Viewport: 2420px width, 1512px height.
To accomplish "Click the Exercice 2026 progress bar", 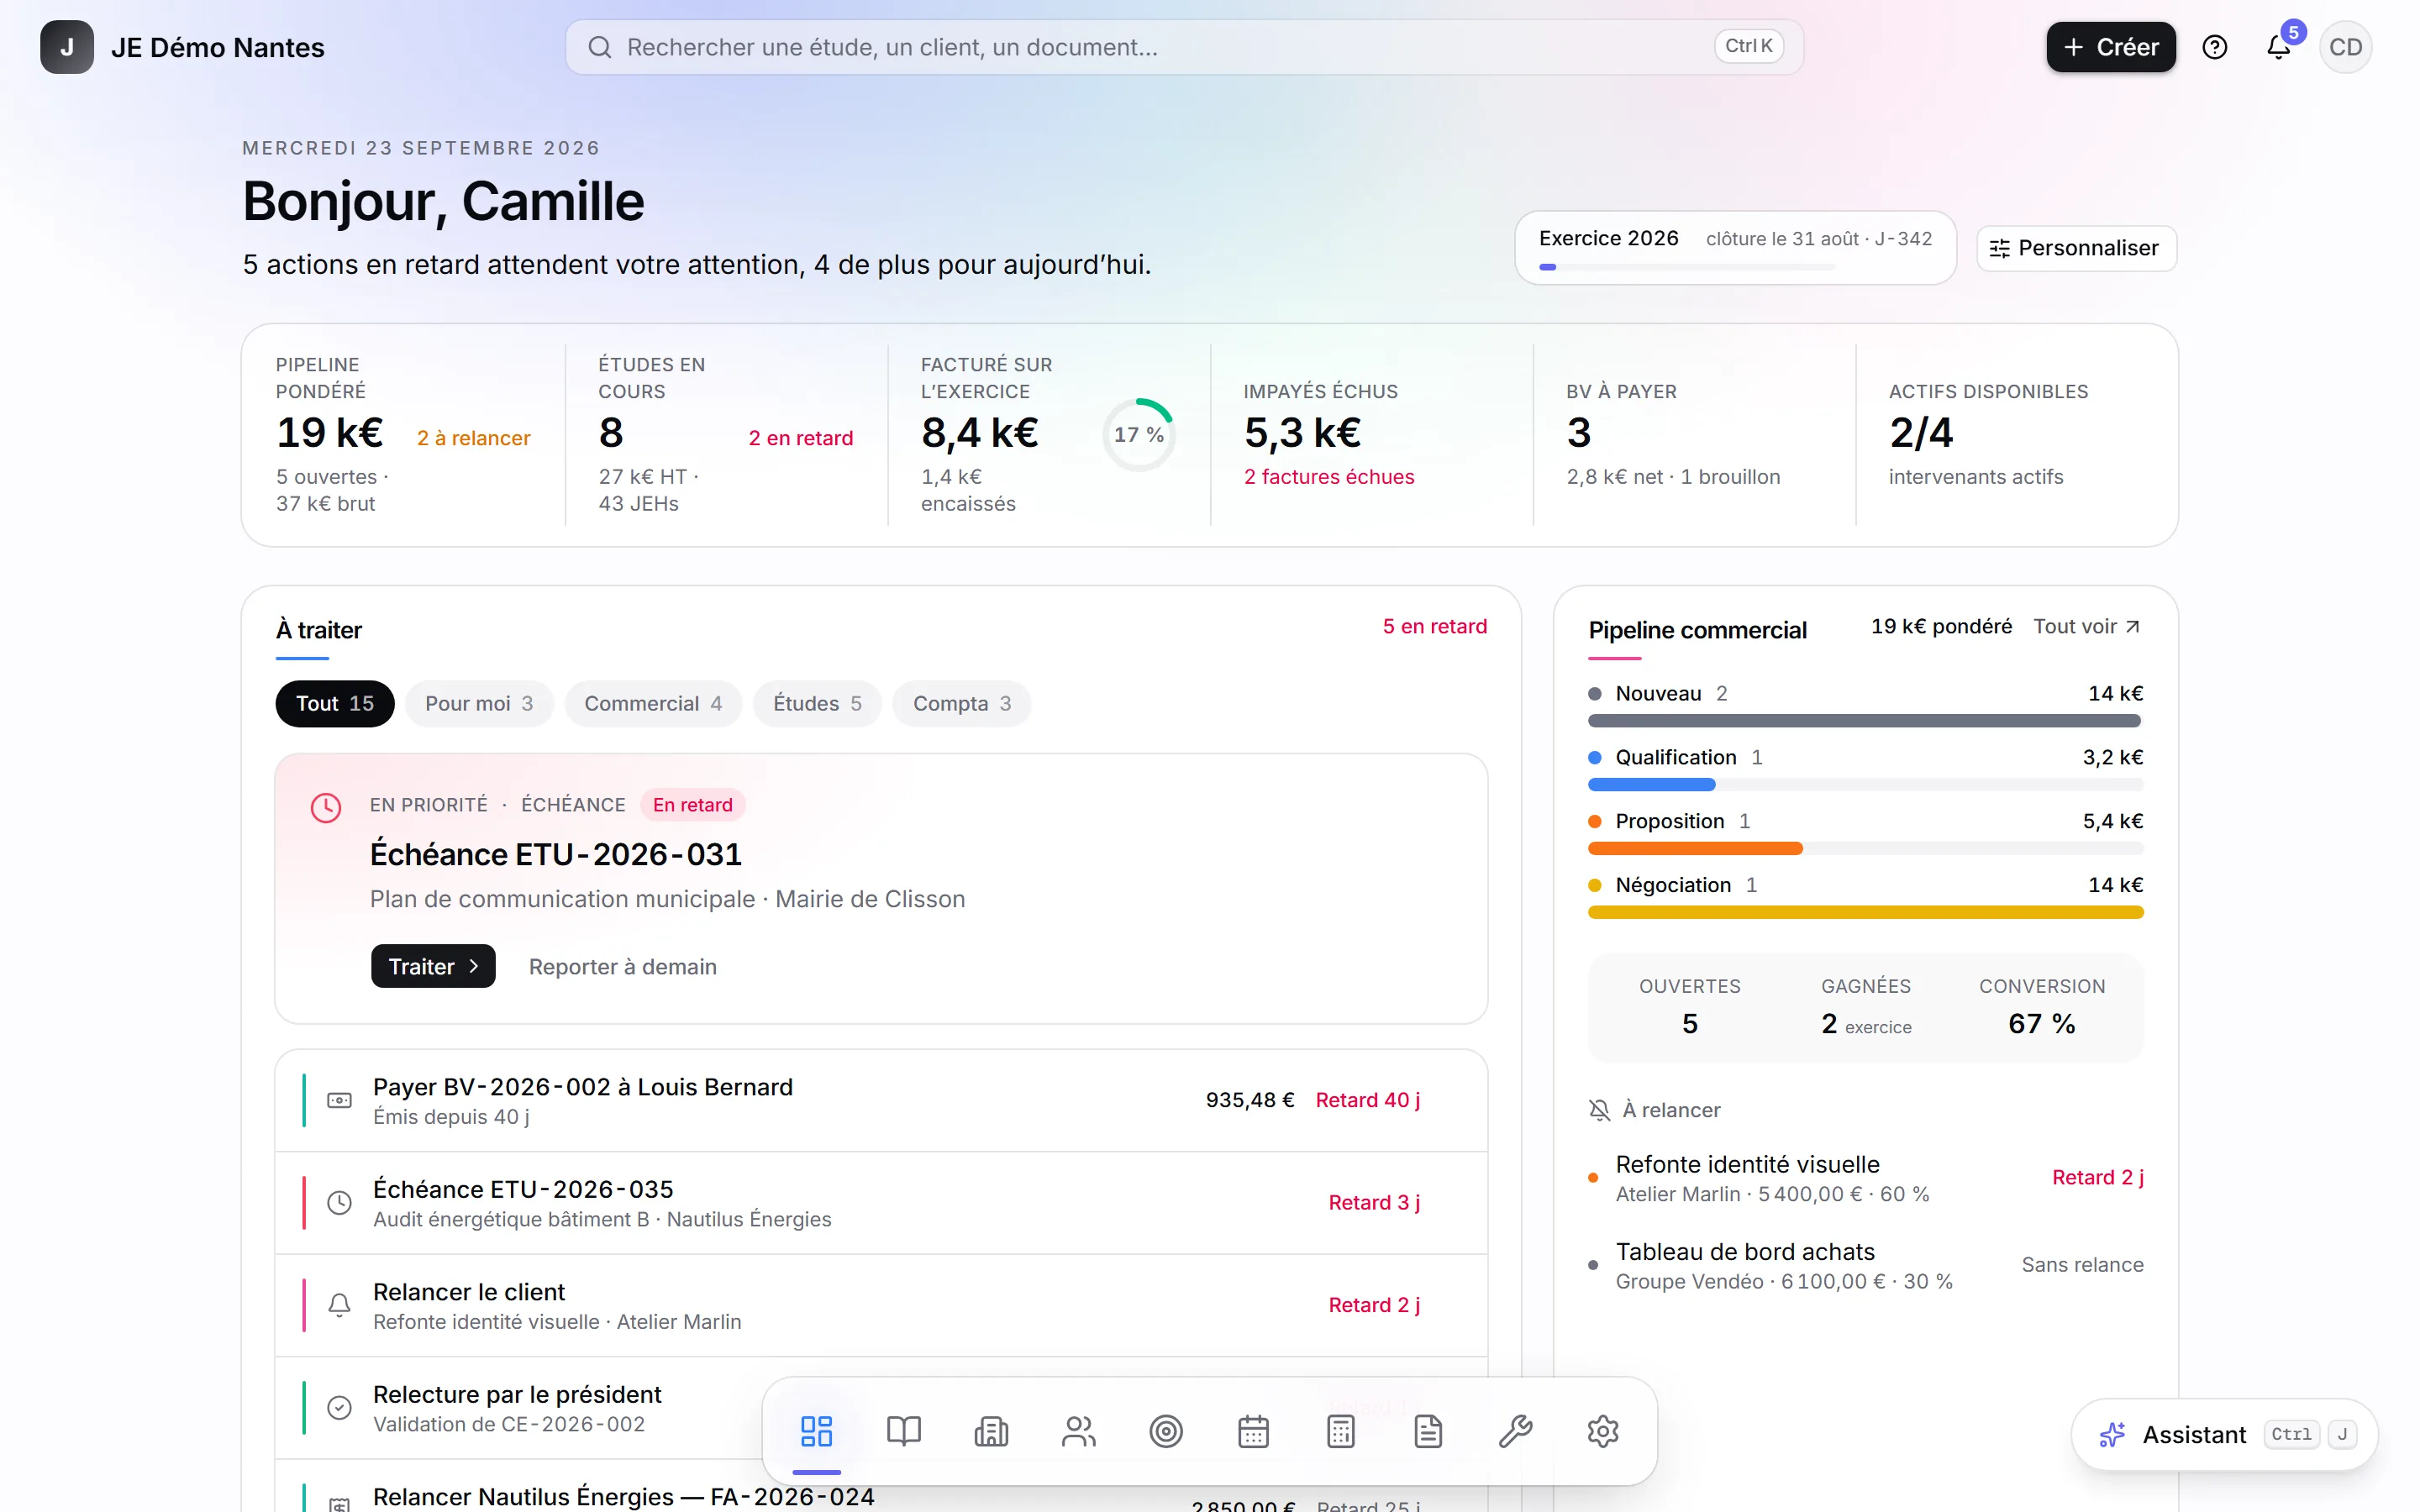I will [1687, 267].
